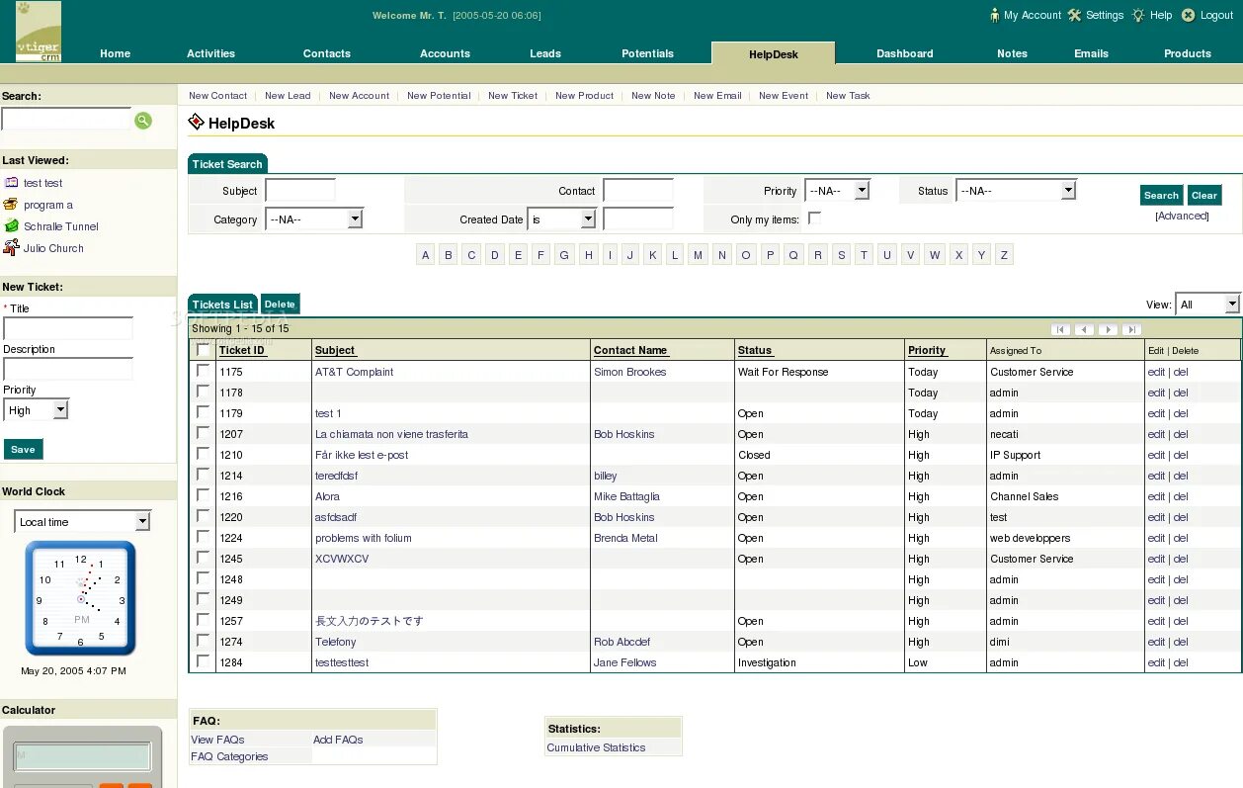Open View FAQs link
Image resolution: width=1243 pixels, height=788 pixels.
tap(217, 740)
